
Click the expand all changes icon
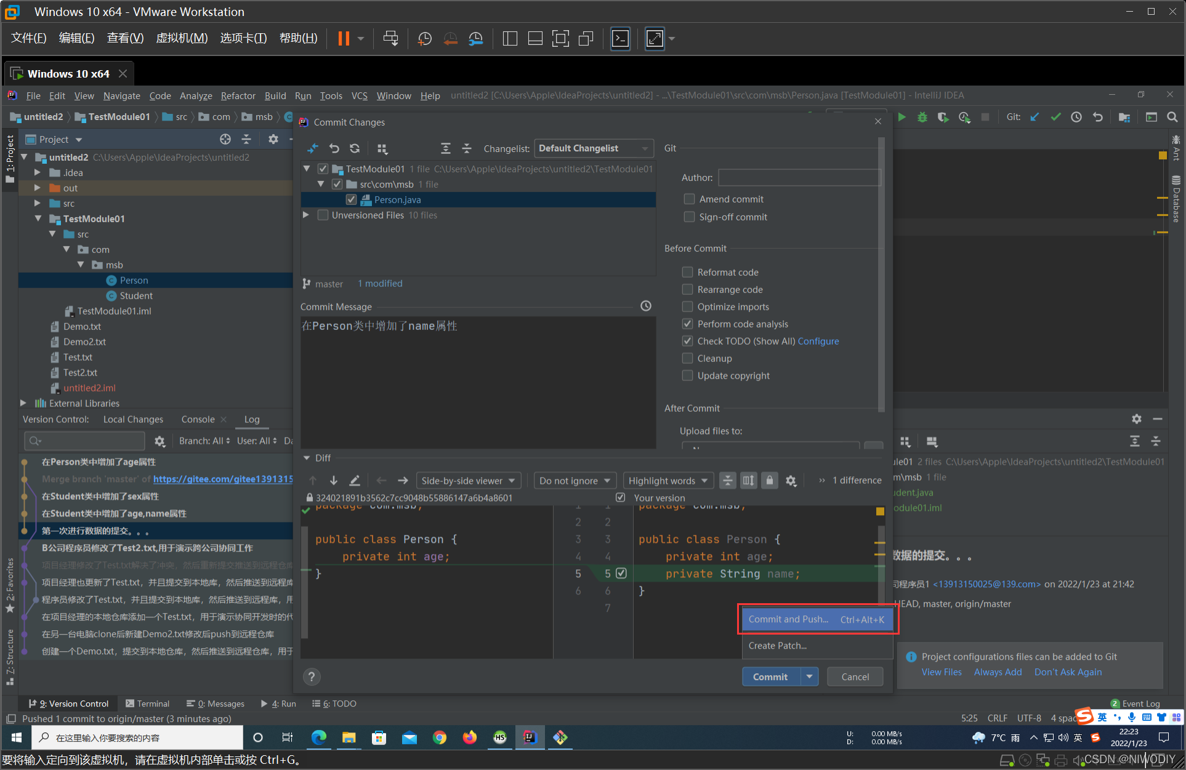click(445, 148)
